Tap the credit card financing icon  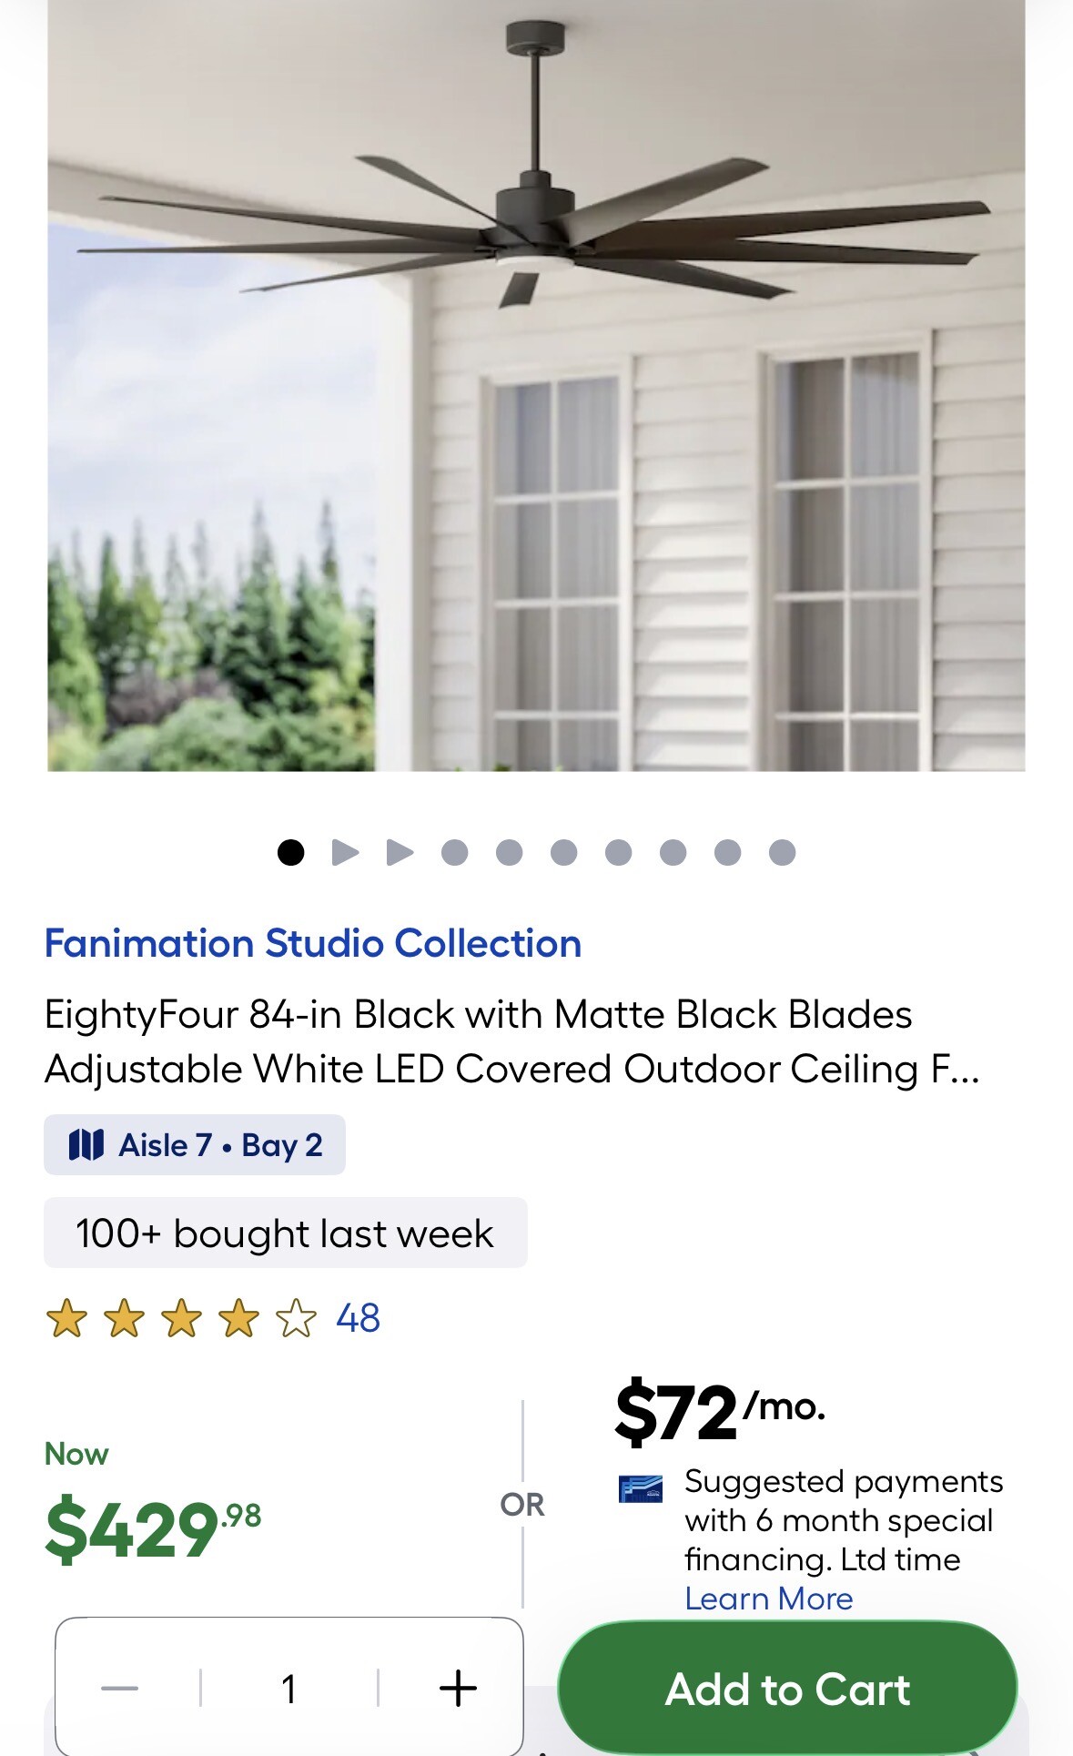click(x=641, y=1489)
